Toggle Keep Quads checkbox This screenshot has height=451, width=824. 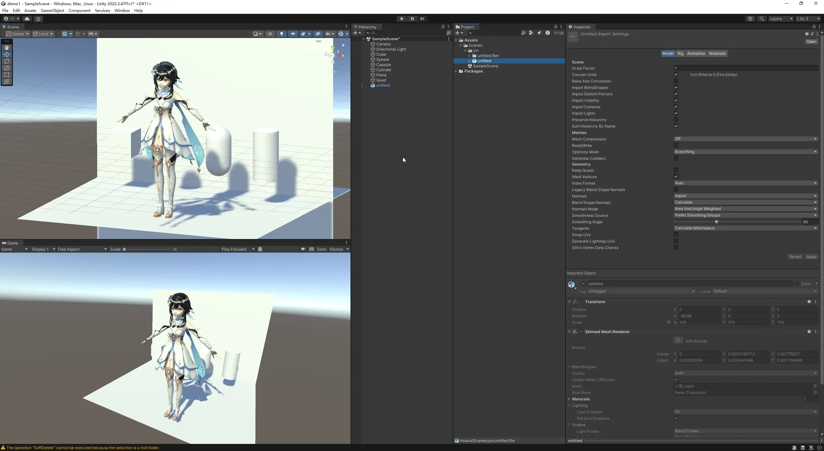pyautogui.click(x=676, y=170)
